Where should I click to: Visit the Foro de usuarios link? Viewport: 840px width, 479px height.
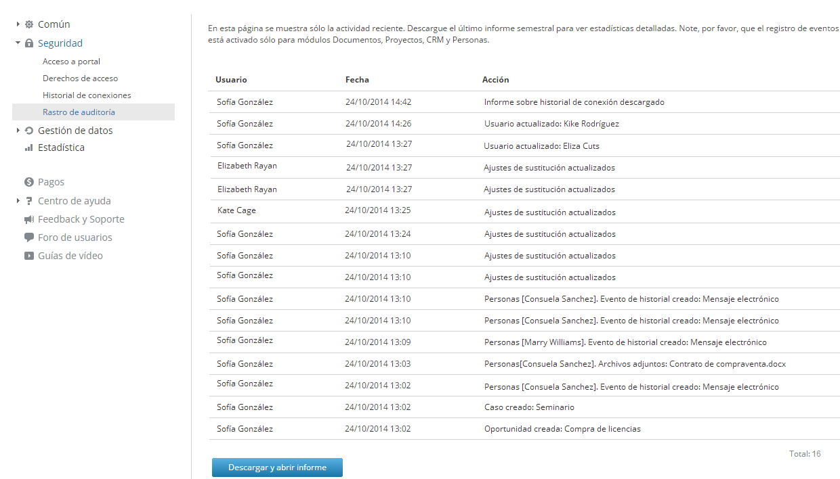75,237
